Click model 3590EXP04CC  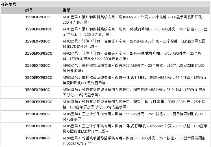pyautogui.click(x=37, y=90)
